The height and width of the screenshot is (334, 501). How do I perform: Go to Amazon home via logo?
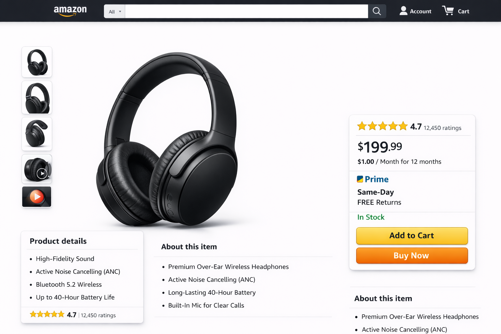[70, 11]
